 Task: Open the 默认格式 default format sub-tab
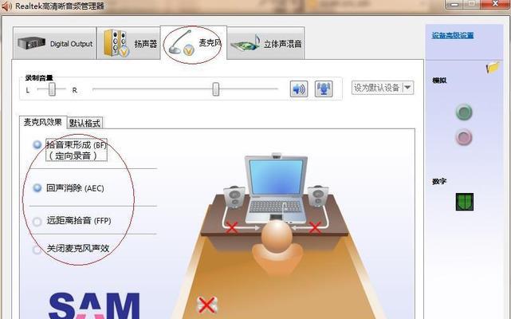[85, 123]
